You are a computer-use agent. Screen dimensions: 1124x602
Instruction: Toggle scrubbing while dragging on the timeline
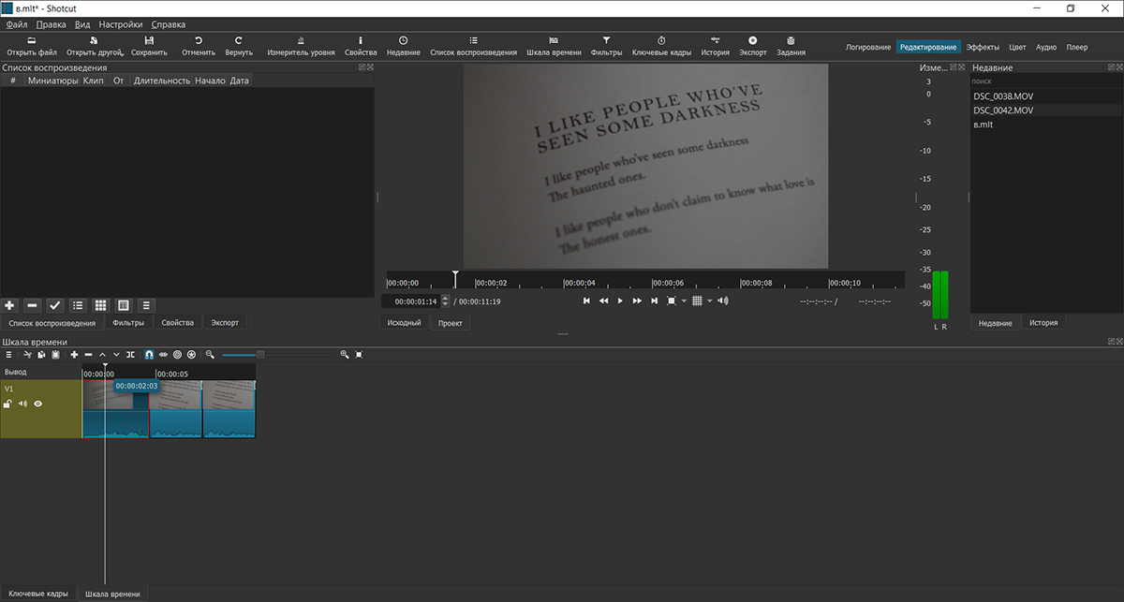click(x=163, y=355)
